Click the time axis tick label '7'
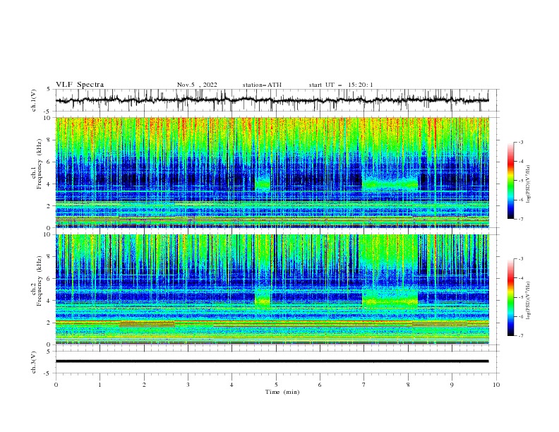The width and height of the screenshot is (559, 432). click(363, 385)
